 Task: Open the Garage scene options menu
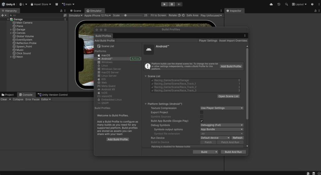coord(65,19)
